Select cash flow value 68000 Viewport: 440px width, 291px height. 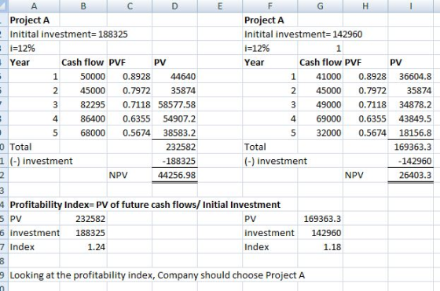pyautogui.click(x=93, y=133)
